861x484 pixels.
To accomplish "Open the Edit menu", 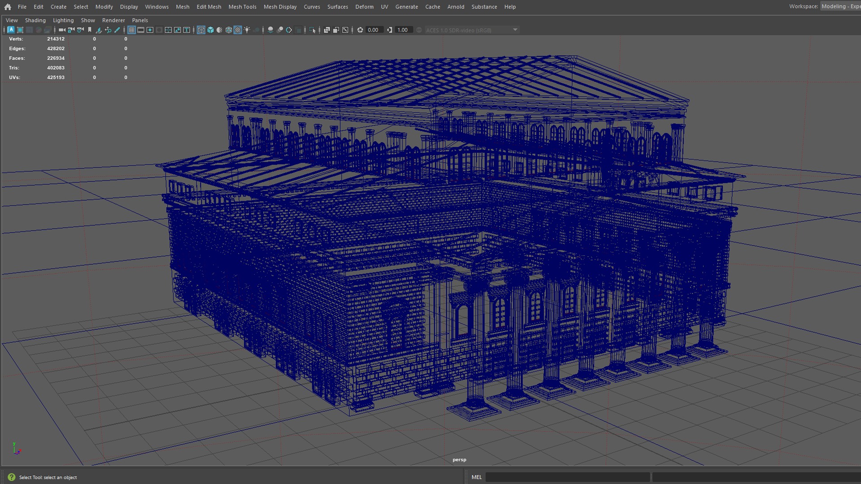I will click(39, 7).
